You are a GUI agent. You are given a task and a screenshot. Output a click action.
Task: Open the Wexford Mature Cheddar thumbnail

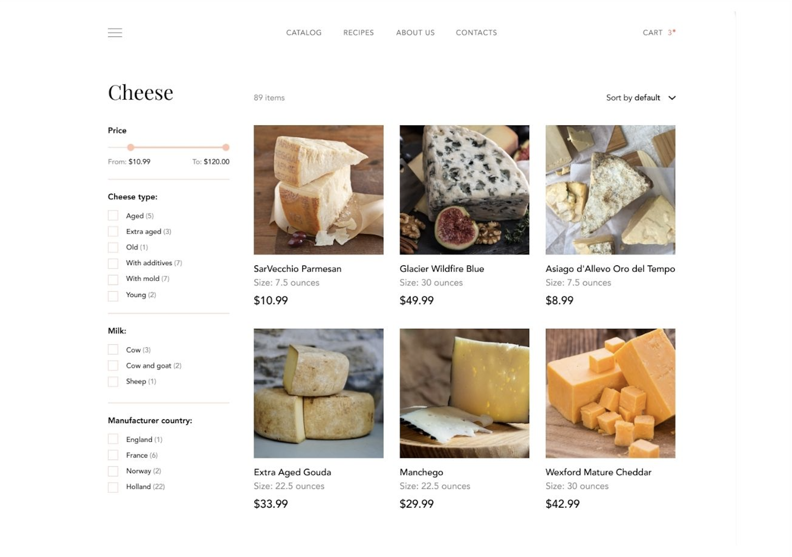[x=610, y=393]
